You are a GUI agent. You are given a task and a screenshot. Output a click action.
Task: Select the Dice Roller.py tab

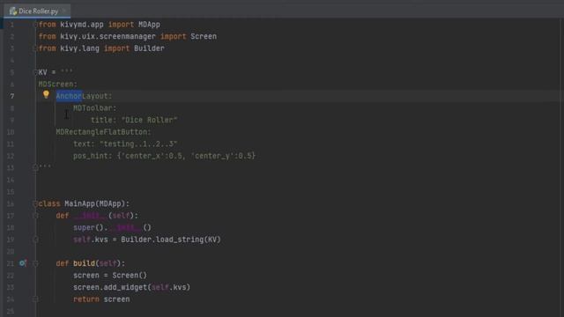coord(37,11)
